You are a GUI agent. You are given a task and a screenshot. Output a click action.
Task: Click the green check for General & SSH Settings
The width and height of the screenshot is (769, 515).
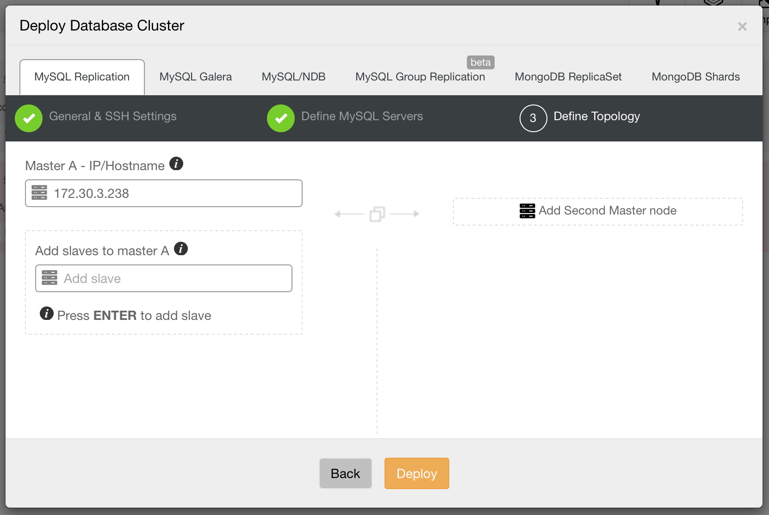pyautogui.click(x=29, y=118)
